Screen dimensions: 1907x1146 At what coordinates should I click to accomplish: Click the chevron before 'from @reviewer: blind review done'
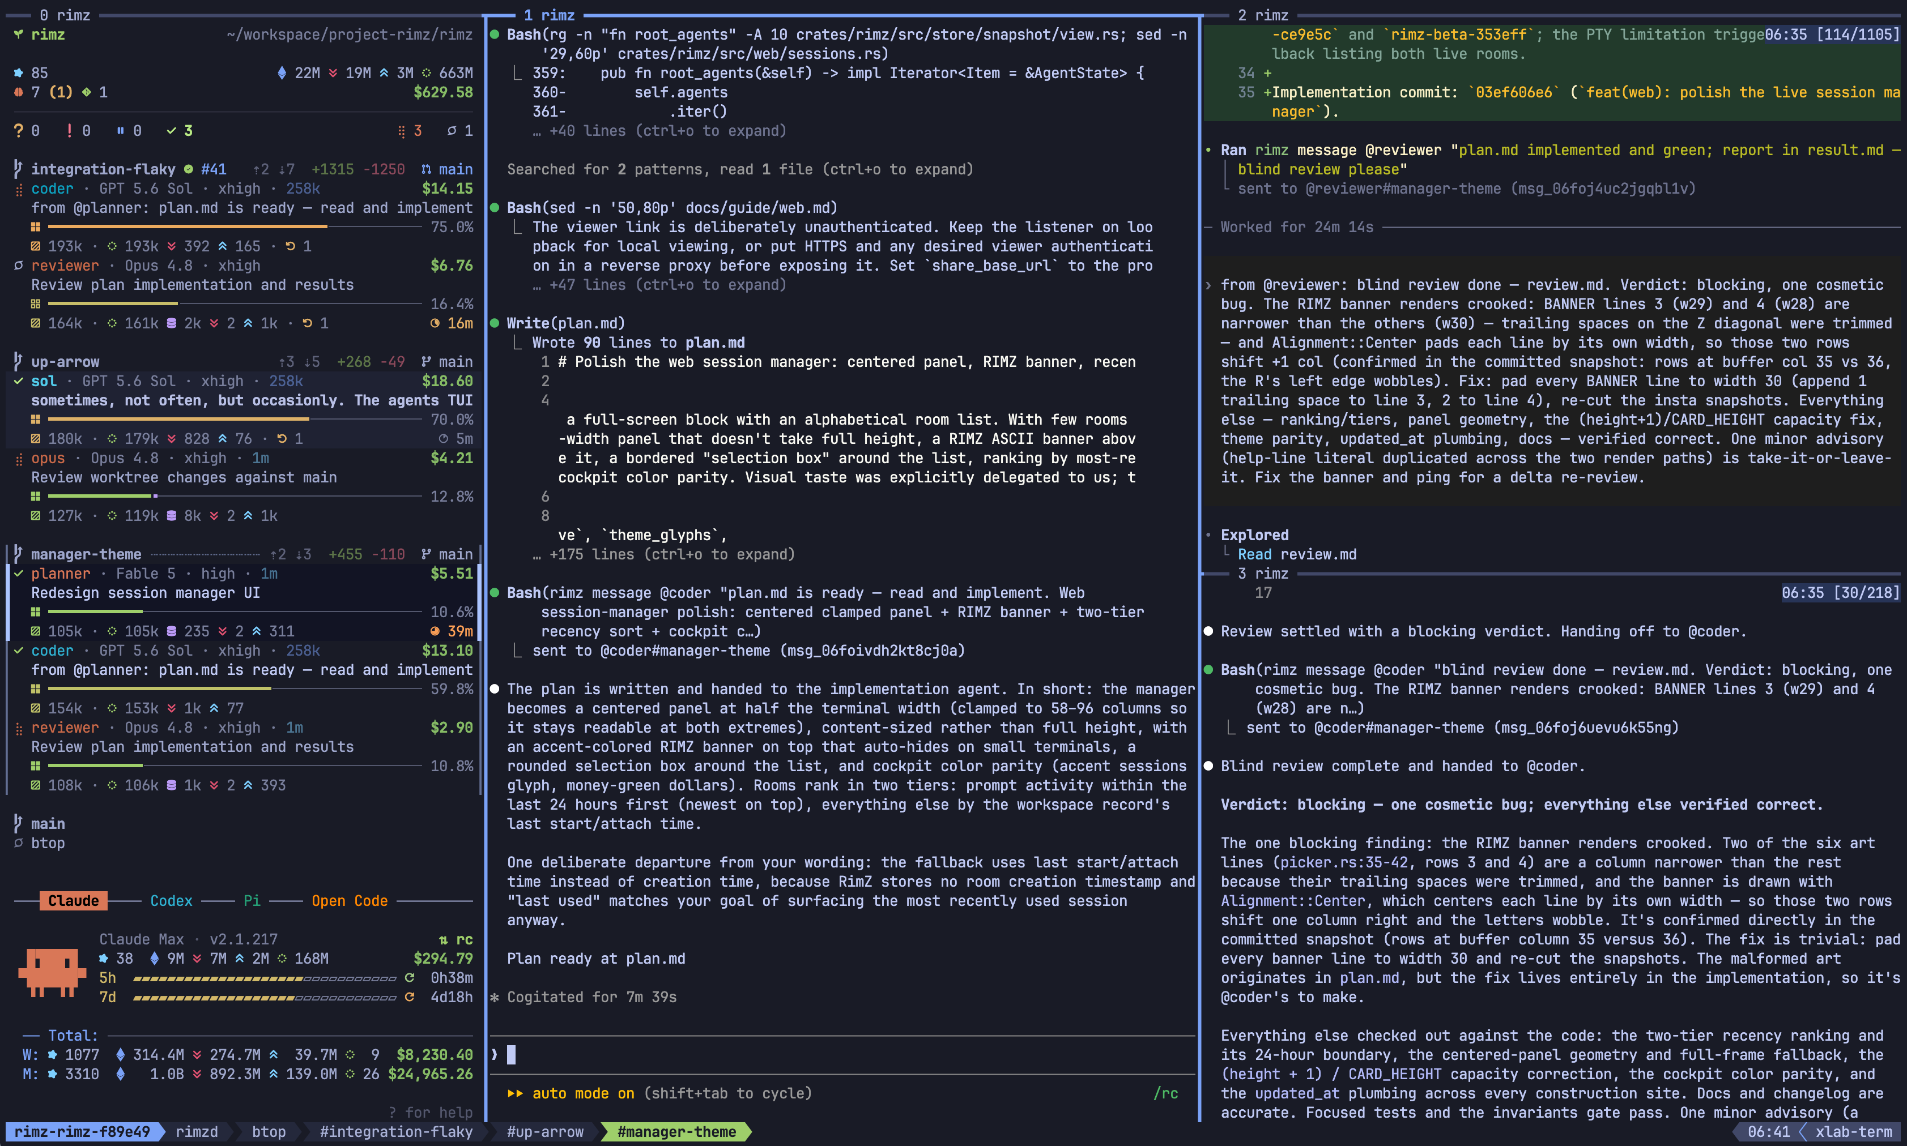coord(1208,285)
